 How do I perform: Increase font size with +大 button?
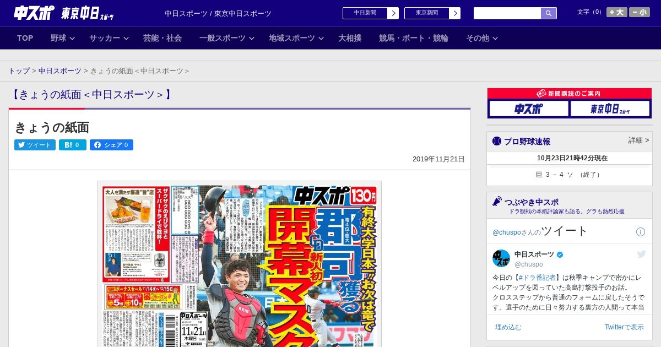(x=617, y=12)
